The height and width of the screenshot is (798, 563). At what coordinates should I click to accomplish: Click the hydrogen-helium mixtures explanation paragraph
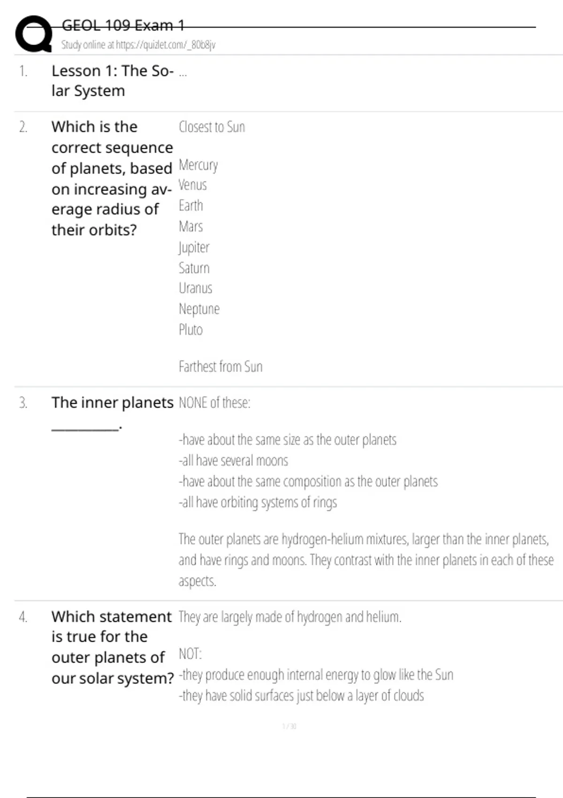tap(366, 560)
